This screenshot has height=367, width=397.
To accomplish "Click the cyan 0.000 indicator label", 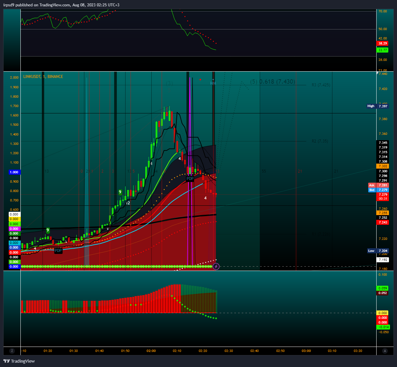I will [x=14, y=243].
